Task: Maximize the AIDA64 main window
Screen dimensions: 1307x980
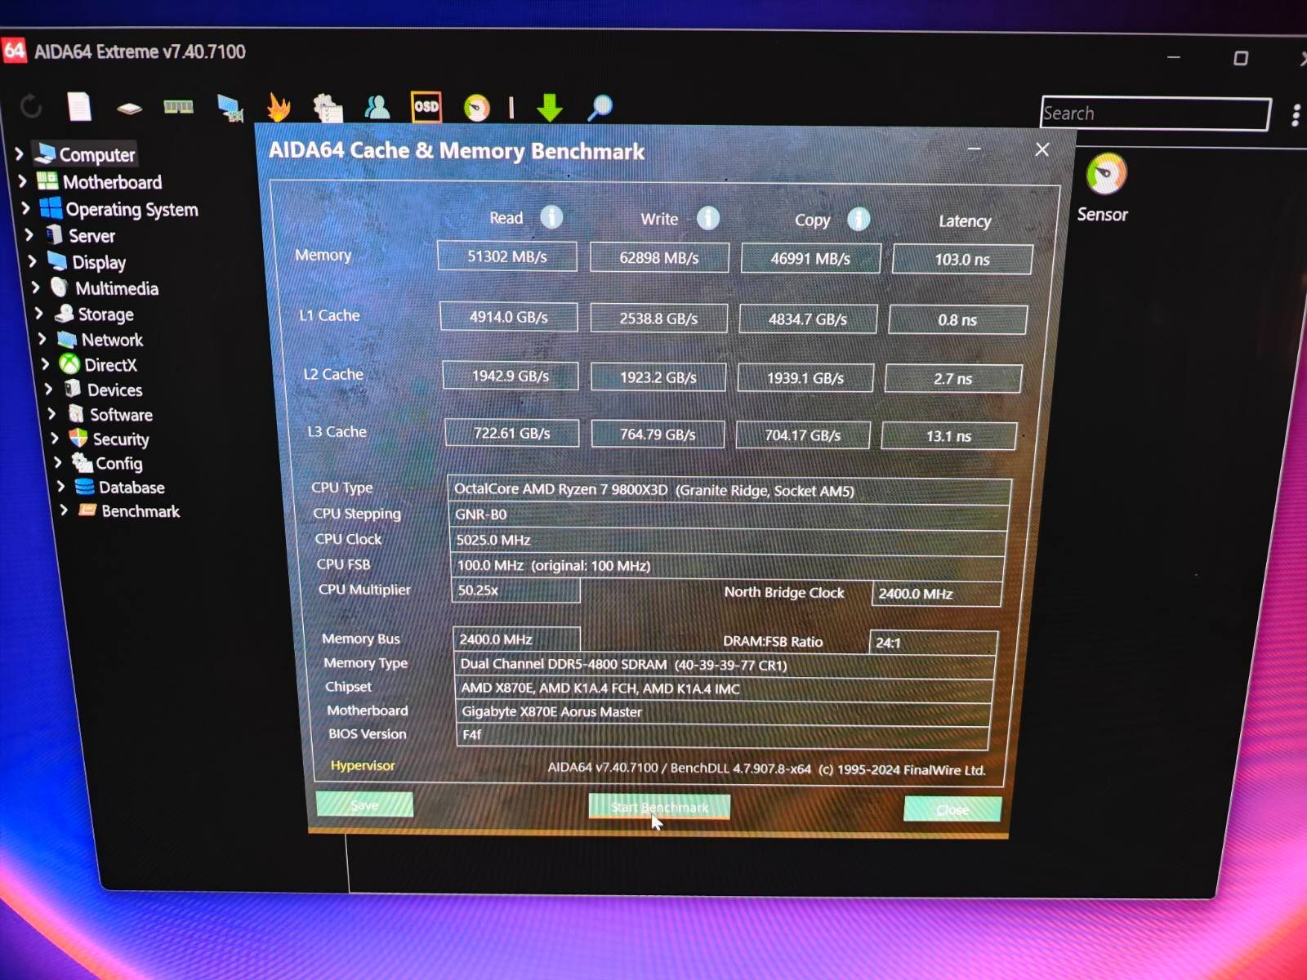Action: 1240,58
